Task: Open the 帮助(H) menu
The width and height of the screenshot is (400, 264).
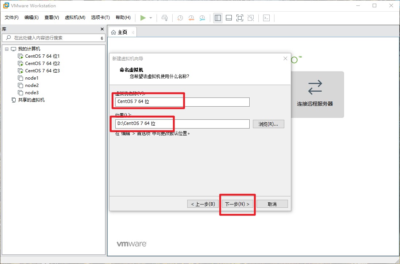Action: click(123, 18)
